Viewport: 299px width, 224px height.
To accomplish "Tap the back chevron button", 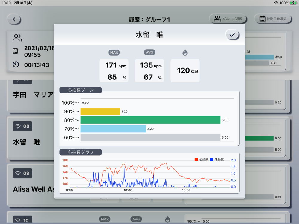I will (14, 19).
